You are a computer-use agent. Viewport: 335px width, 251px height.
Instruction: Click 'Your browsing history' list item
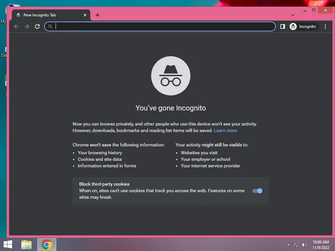point(100,153)
